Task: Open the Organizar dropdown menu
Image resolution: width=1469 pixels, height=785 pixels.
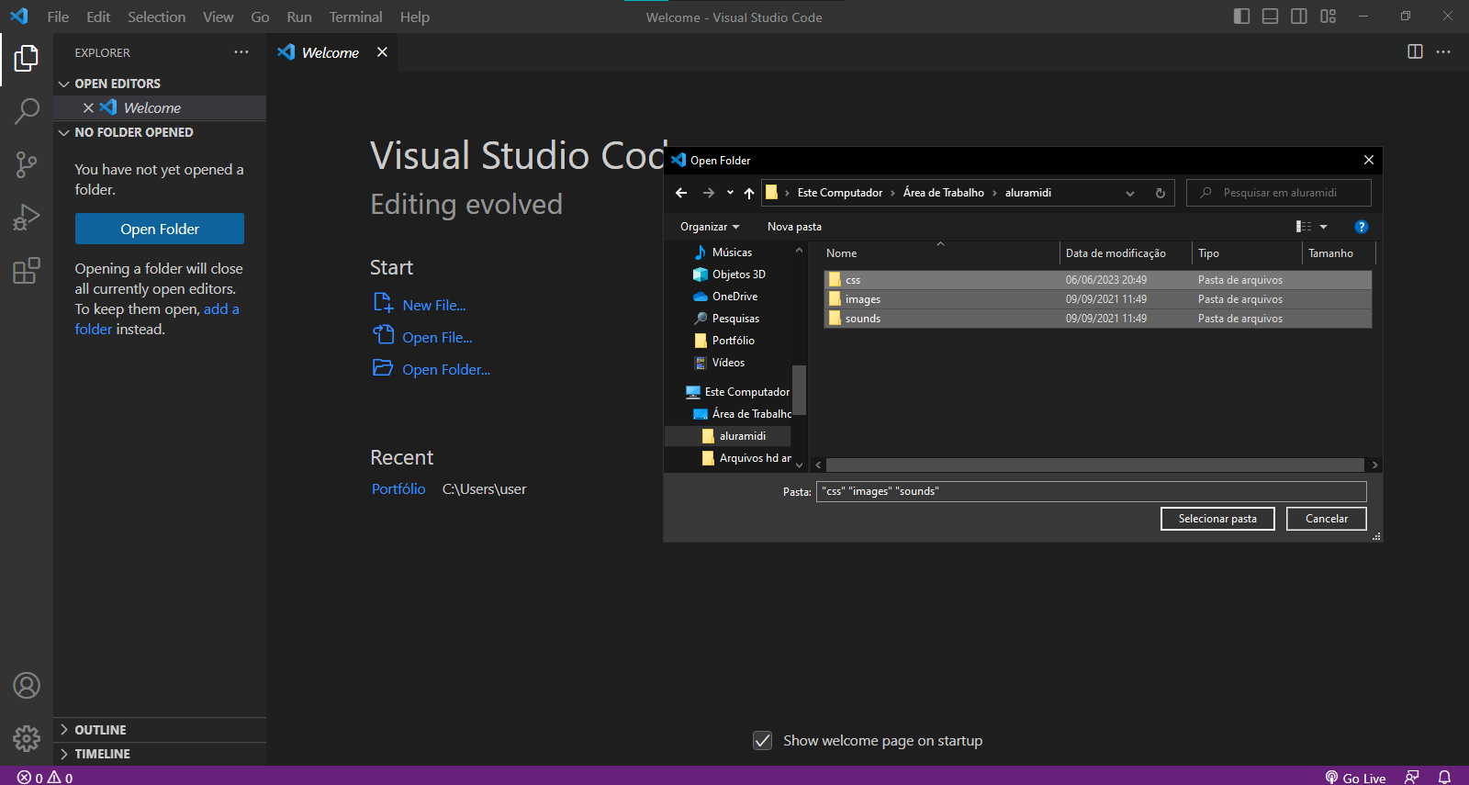Action: point(710,227)
